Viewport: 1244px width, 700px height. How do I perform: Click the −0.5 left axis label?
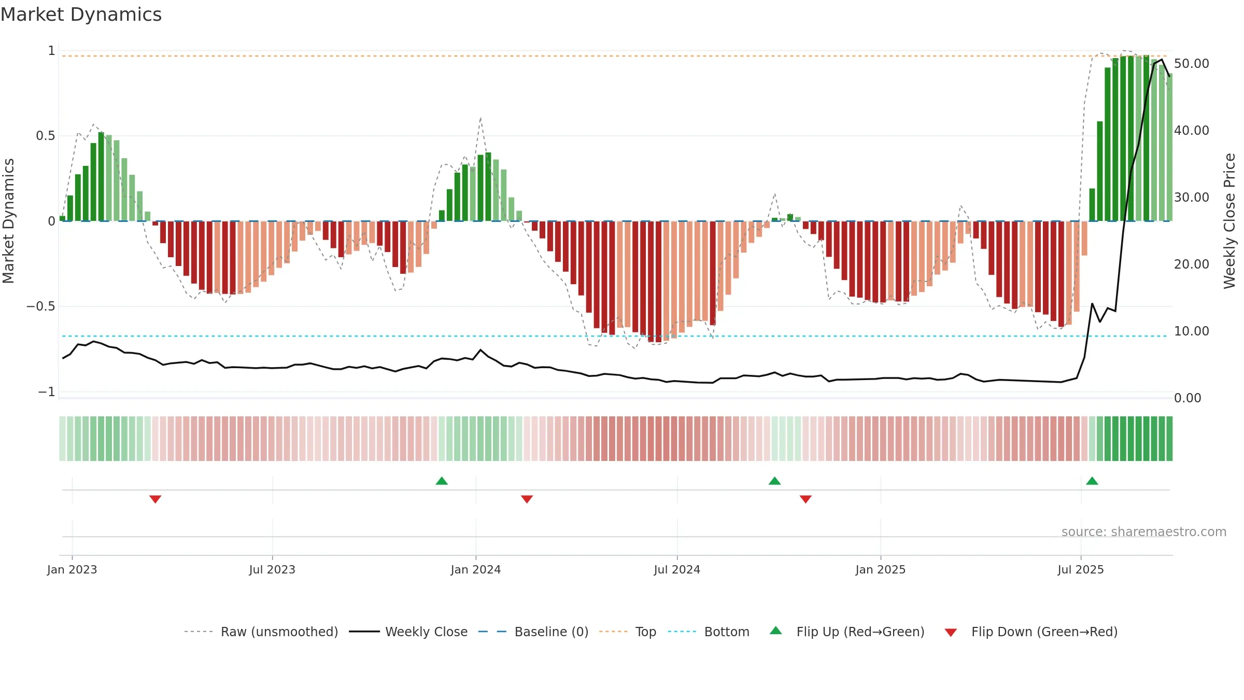(x=41, y=306)
